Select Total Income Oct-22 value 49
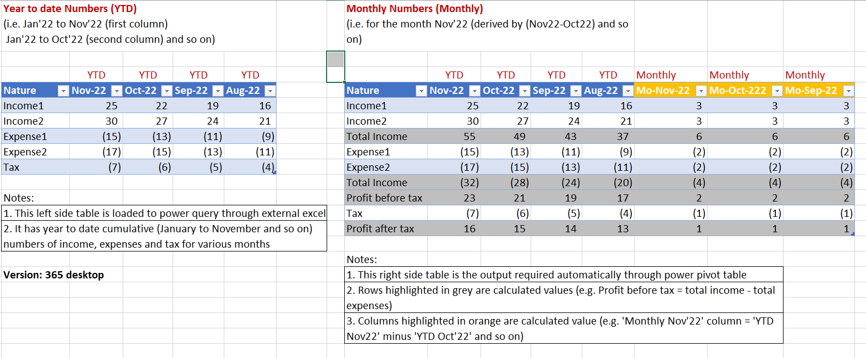The height and width of the screenshot is (358, 866). tap(520, 137)
